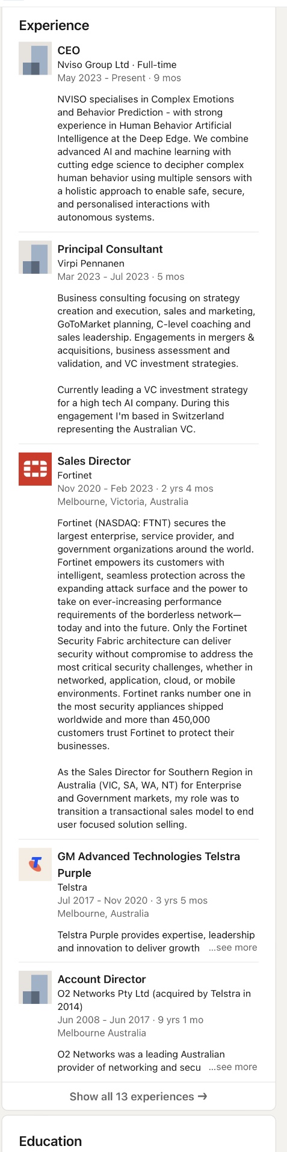Viewport: 287px width, 1152px height.
Task: Open the Principal Consultant position title
Action: [x=110, y=249]
